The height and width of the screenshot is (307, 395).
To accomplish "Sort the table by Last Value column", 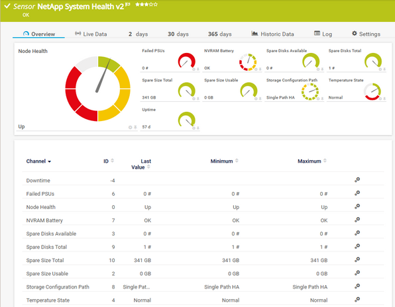I will pyautogui.click(x=141, y=164).
